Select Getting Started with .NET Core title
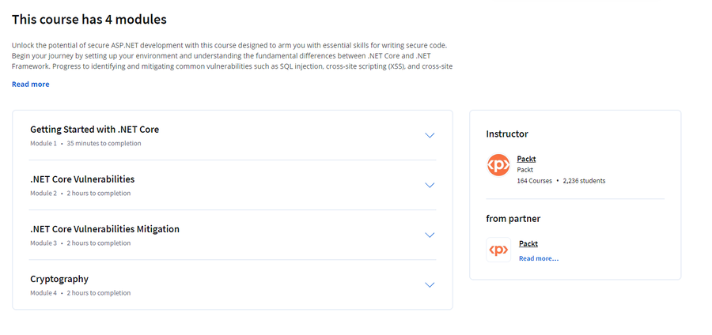Viewport: 712px width, 335px height. pos(94,130)
